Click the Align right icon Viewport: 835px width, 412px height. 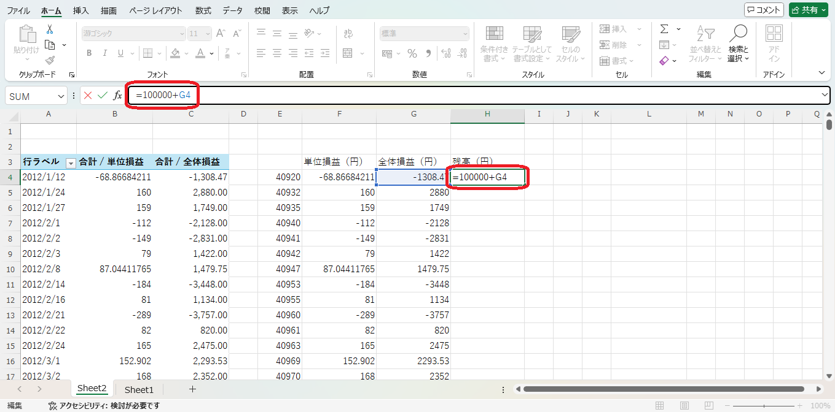[x=293, y=53]
